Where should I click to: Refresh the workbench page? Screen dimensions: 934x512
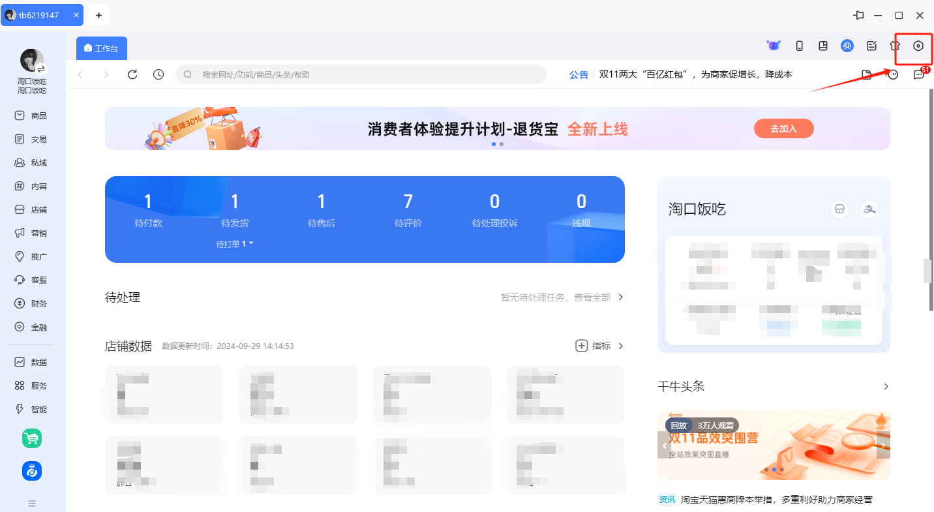pyautogui.click(x=132, y=74)
